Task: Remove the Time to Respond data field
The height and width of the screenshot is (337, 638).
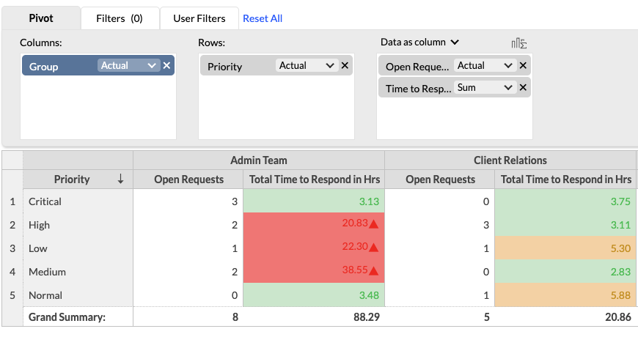Action: [523, 88]
